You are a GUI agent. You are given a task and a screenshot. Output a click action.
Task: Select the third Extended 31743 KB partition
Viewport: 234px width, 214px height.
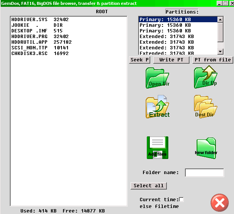(x=178, y=48)
